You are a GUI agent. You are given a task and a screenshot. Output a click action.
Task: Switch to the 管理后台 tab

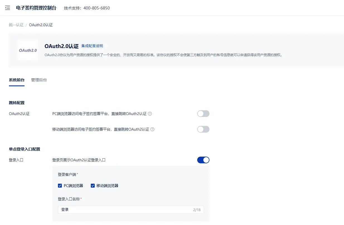(39, 80)
